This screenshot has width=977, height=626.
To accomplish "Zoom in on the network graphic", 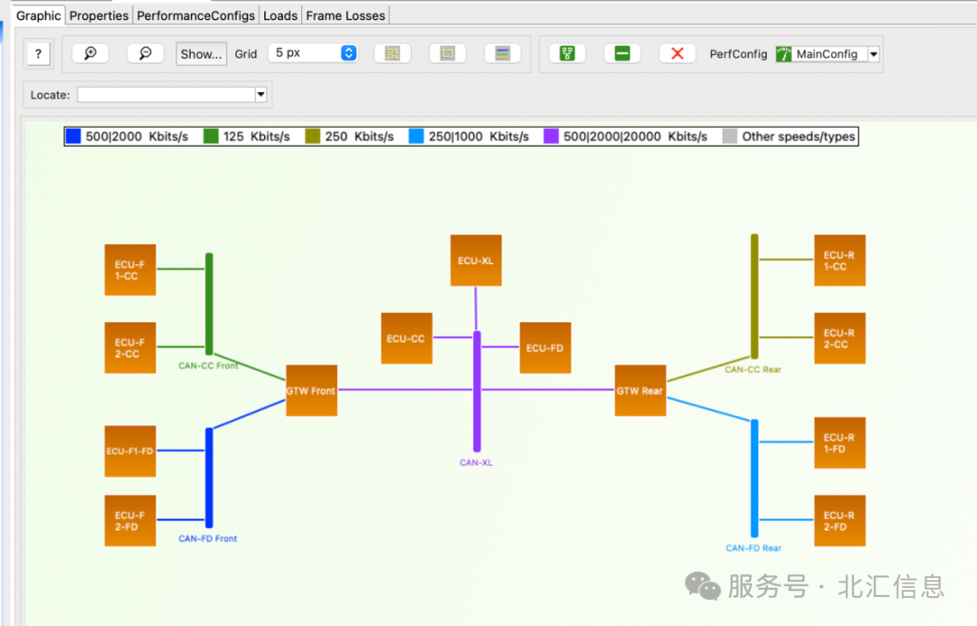I will [90, 53].
